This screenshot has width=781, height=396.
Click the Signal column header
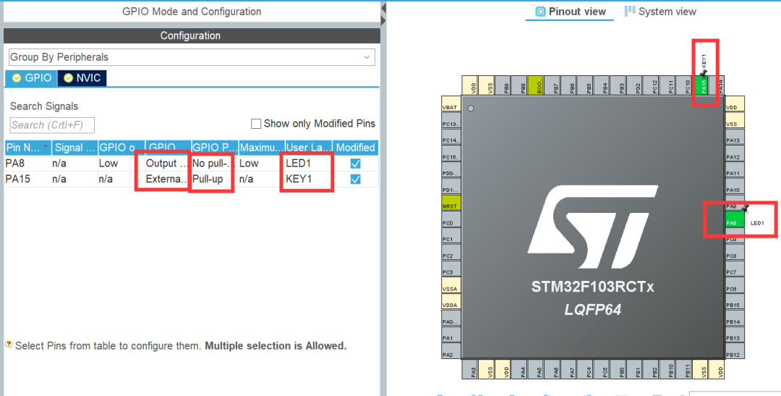point(74,148)
